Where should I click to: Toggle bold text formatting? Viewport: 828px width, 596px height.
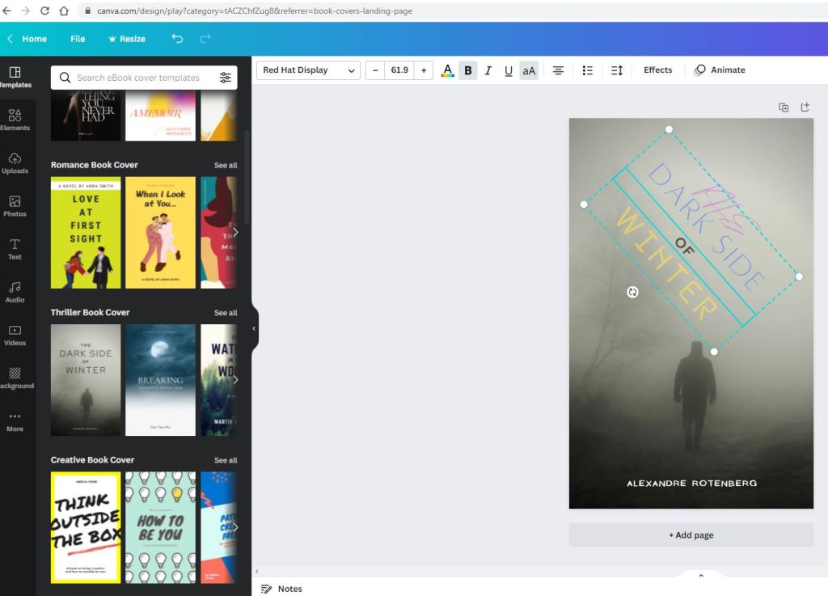coord(467,70)
